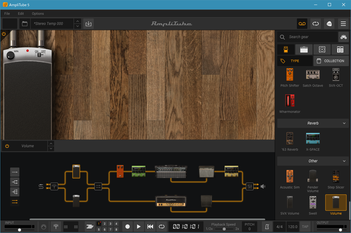
Task: Toggle the rig power button at top-left
Action: (4, 34)
